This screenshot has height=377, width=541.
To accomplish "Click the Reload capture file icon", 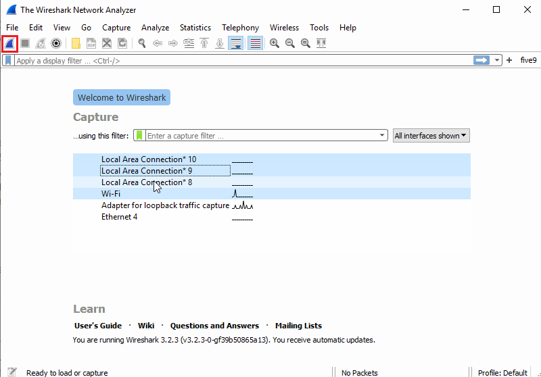I will (x=122, y=43).
